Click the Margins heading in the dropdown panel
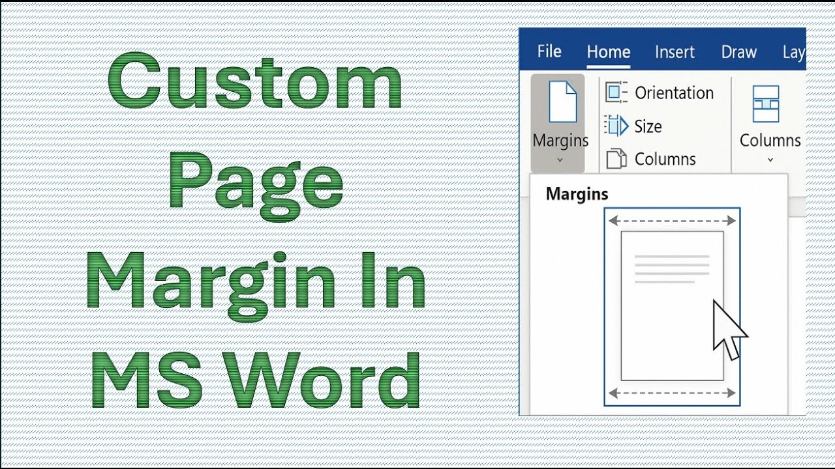The width and height of the screenshot is (835, 469). pos(577,193)
